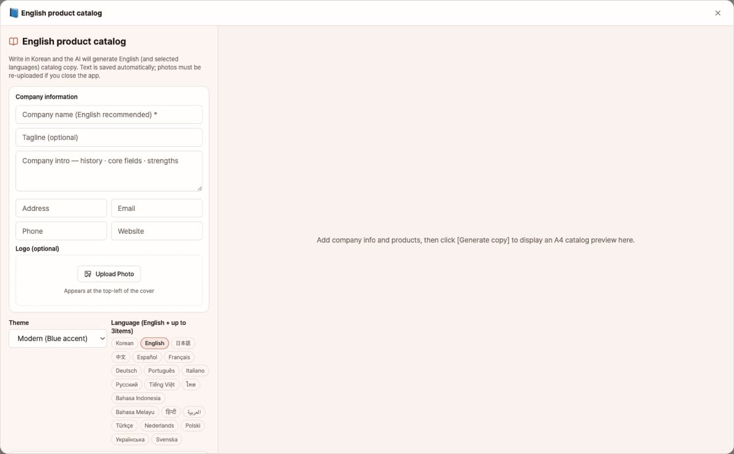The height and width of the screenshot is (454, 734).
Task: Click the open book heading icon
Action: point(13,41)
